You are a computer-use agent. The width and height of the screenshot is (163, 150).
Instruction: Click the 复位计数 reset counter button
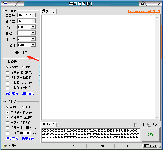point(150,146)
